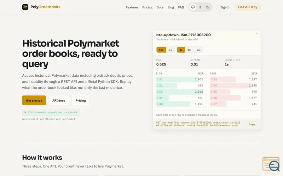Click the PolyOrderbooks brand name
Image resolution: width=283 pixels, height=176 pixels.
pos(45,7)
